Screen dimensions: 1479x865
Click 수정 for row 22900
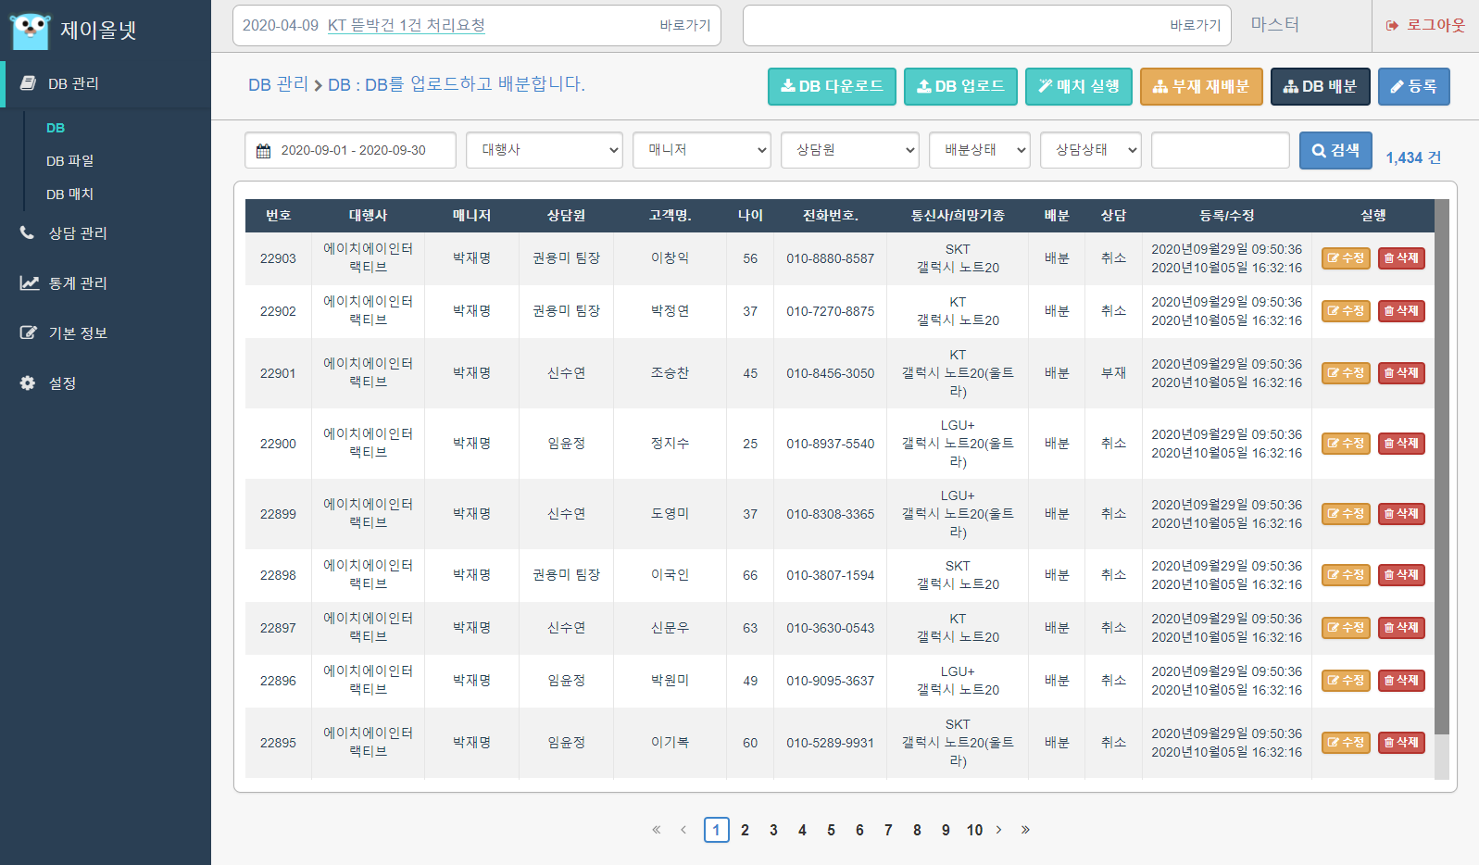1346,444
